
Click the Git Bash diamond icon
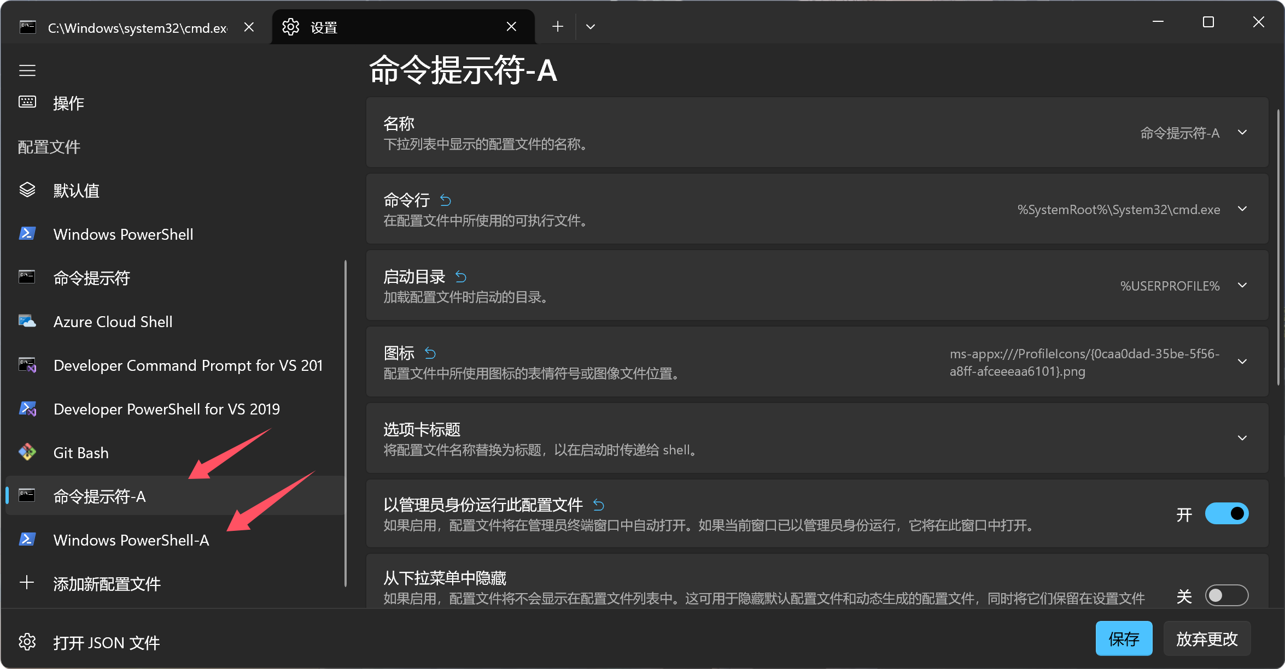tap(27, 452)
